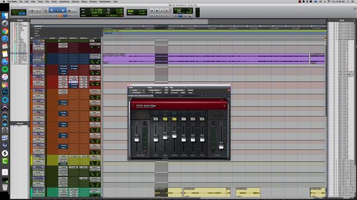Screen dimensions: 357x200
Task: Open Calendar from the Dock
Action: click(5, 46)
